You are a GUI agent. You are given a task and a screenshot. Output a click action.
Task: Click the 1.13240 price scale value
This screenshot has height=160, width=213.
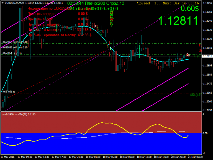click(x=207, y=21)
